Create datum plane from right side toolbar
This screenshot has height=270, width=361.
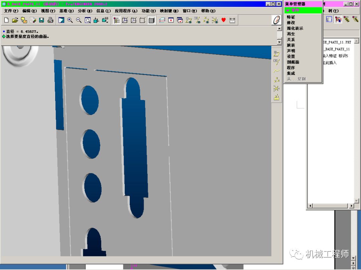[276, 54]
